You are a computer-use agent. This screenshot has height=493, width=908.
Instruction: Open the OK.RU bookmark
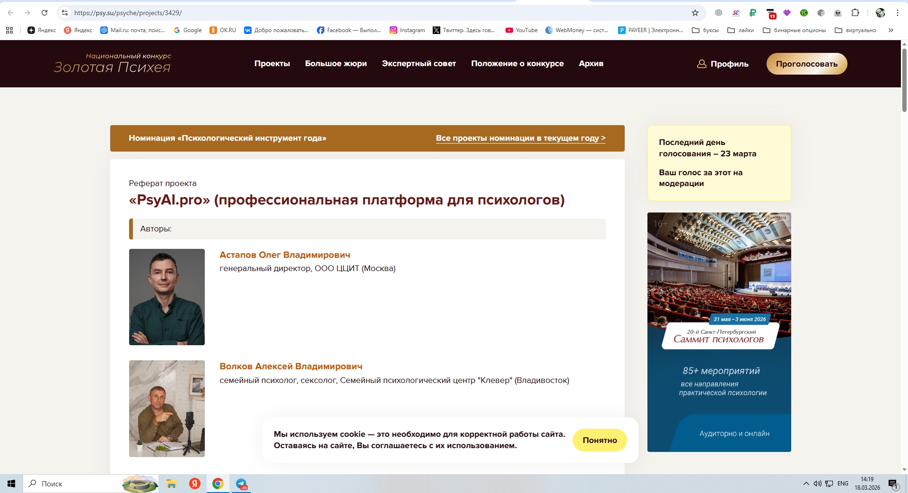(x=223, y=30)
